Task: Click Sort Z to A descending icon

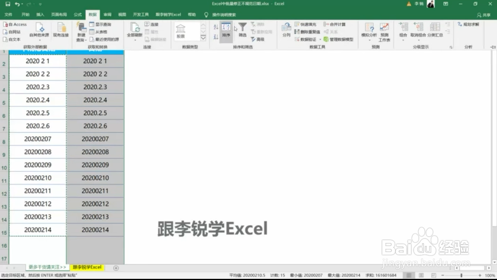Action: coord(216,37)
